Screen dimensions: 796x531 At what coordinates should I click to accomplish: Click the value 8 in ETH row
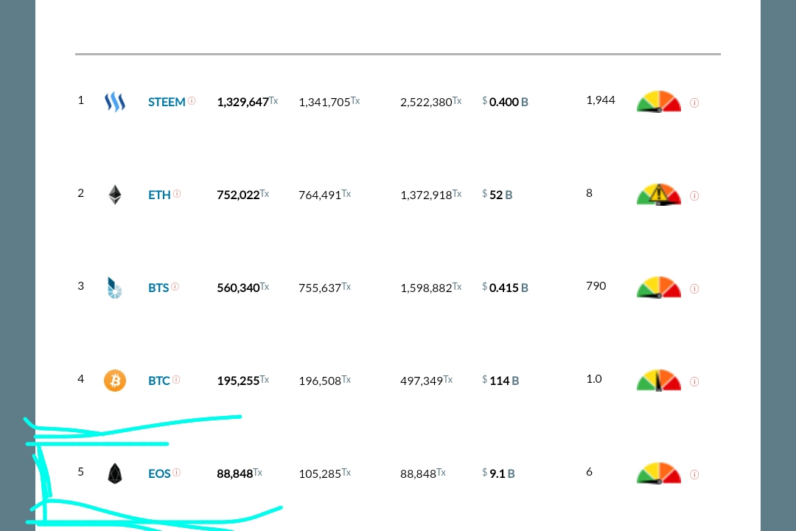tap(589, 193)
